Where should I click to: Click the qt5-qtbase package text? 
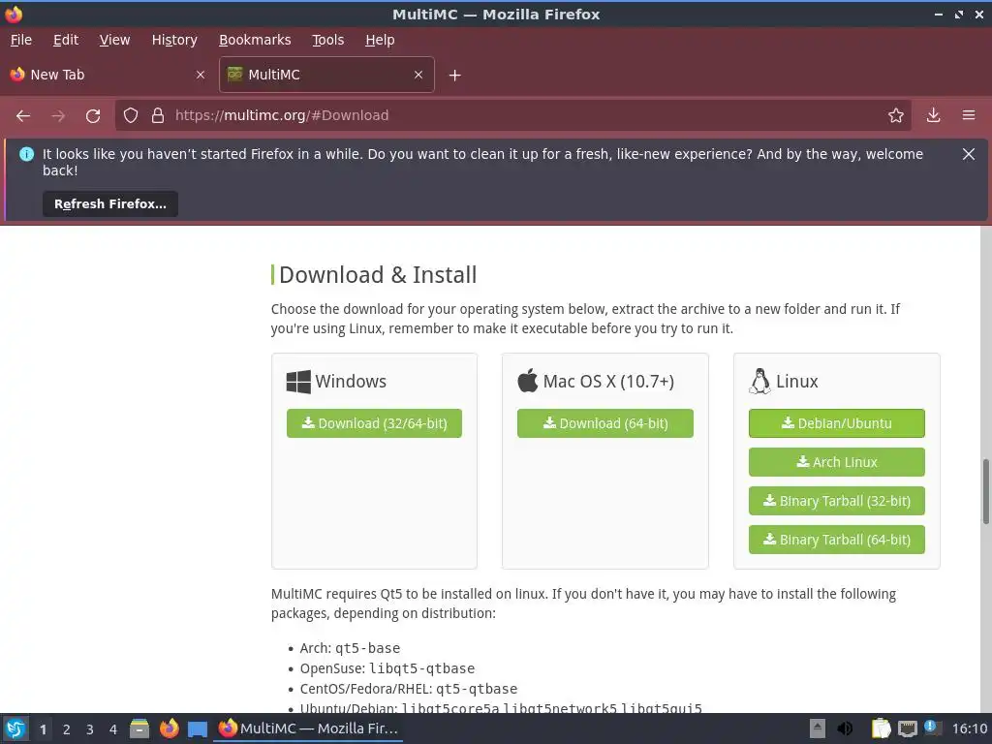pos(477,689)
